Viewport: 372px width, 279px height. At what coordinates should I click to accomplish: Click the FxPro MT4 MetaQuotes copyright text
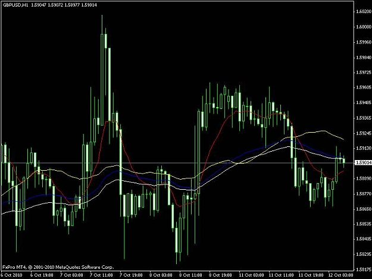(x=58, y=267)
